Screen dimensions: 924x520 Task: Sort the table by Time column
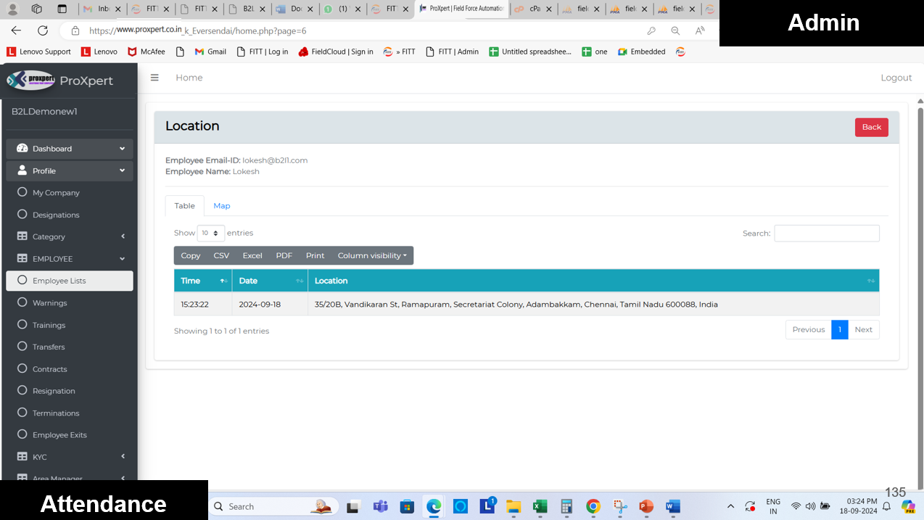tap(202, 281)
